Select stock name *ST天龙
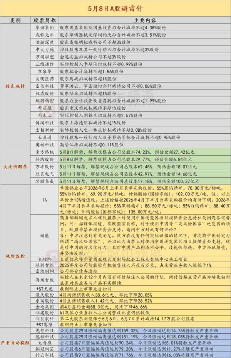This screenshot has width=231, height=358. 45,289
